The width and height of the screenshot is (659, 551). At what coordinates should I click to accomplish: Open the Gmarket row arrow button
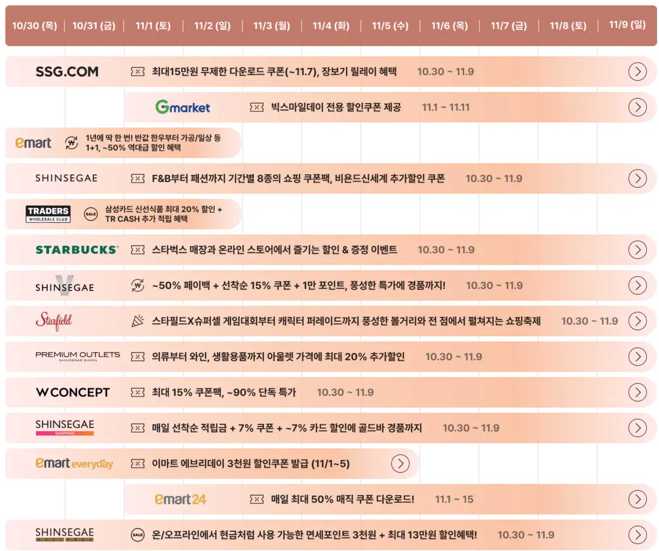[x=637, y=107]
